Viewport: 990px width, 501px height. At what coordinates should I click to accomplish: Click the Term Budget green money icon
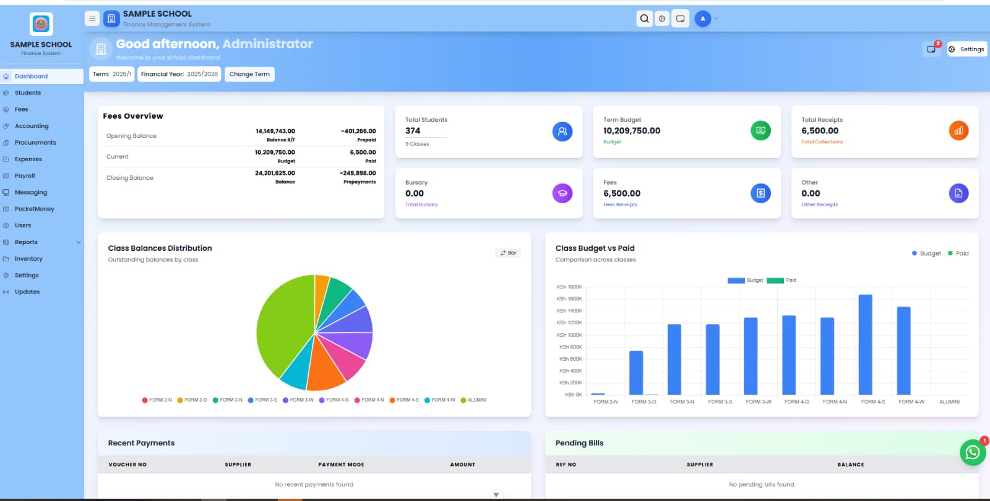coord(760,130)
